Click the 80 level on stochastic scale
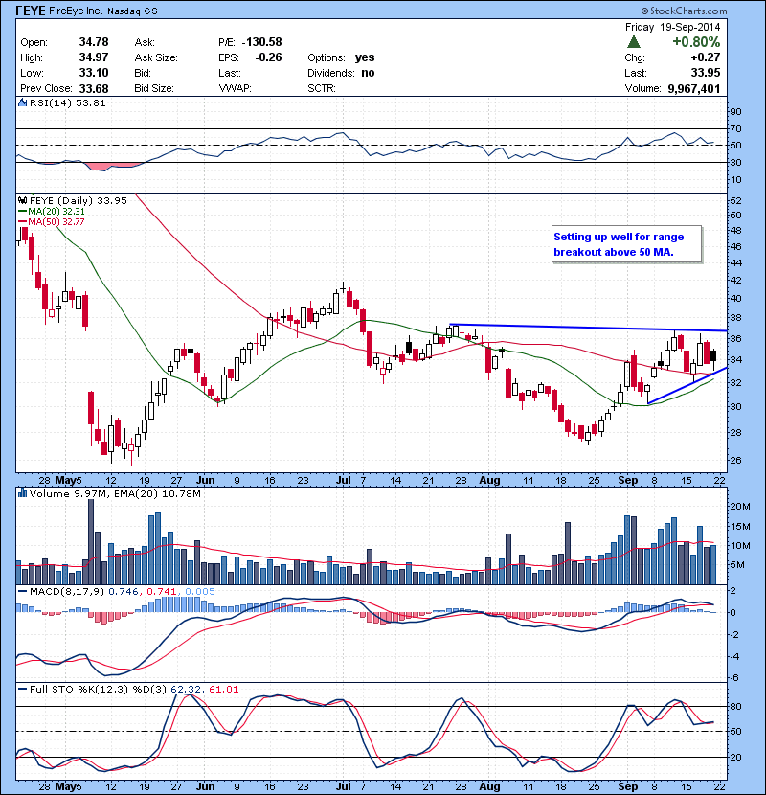Image resolution: width=766 pixels, height=795 pixels. [735, 706]
